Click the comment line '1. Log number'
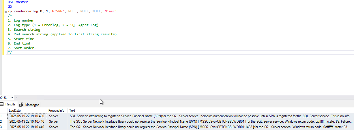Screen dimensions: 354x133 pos(21,20)
